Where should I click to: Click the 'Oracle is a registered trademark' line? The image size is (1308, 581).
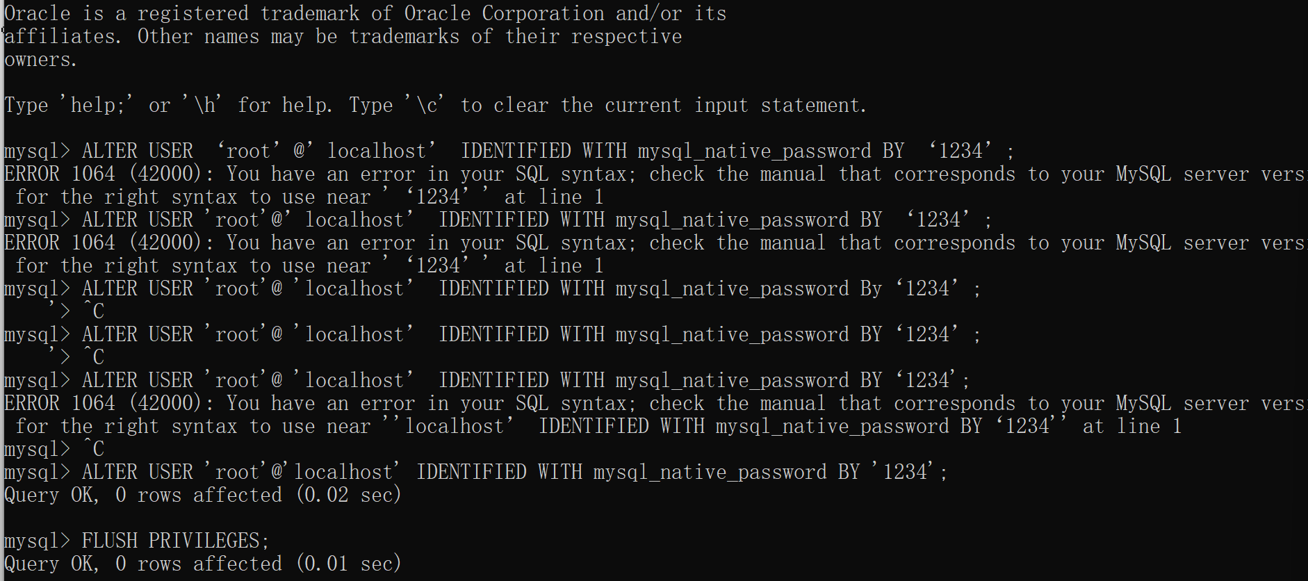[x=366, y=13]
